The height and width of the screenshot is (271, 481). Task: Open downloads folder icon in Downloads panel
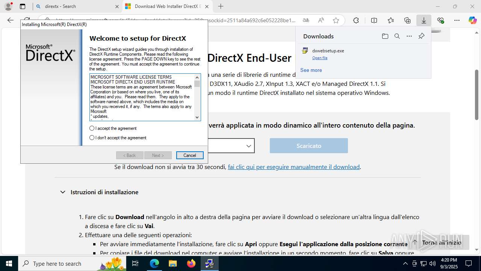[385, 36]
